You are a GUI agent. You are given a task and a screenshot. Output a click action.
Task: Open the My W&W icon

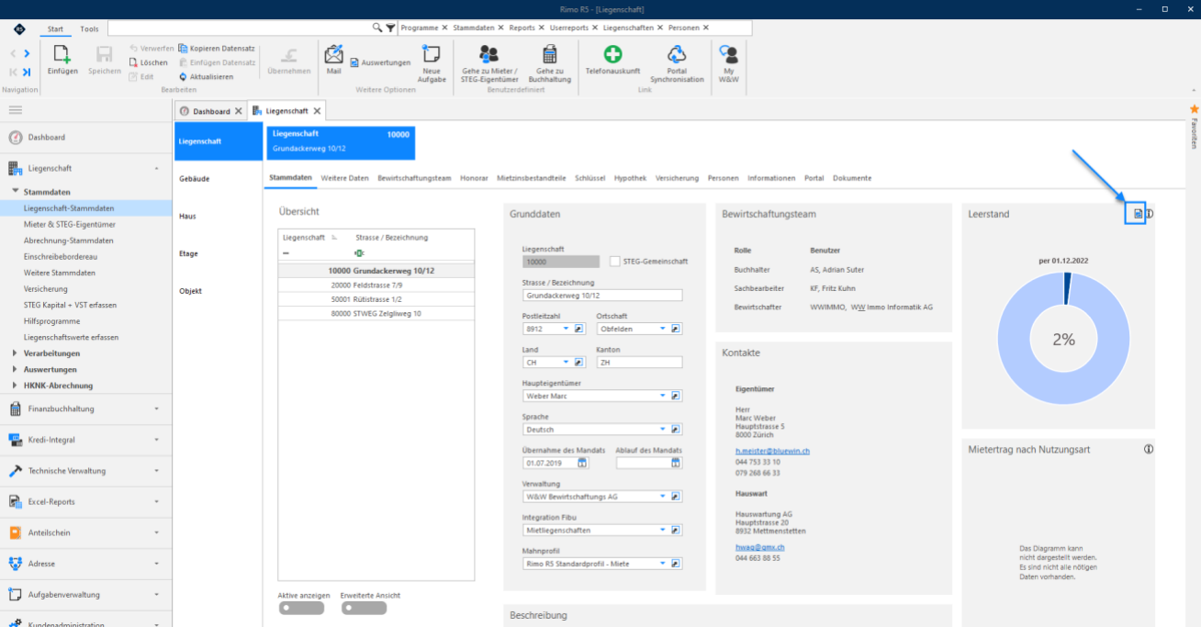729,54
